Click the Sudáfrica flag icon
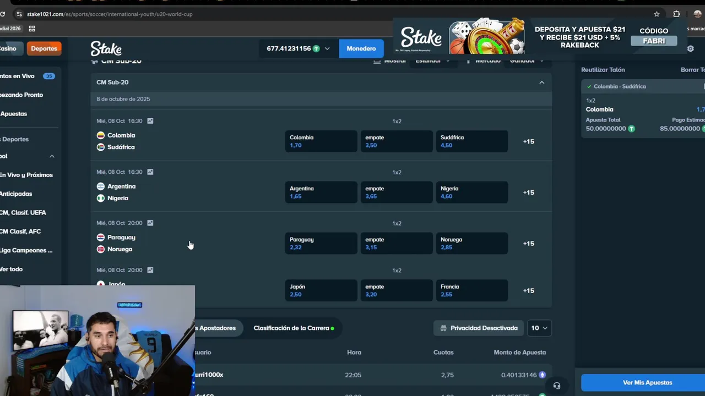This screenshot has width=705, height=396. click(x=101, y=147)
